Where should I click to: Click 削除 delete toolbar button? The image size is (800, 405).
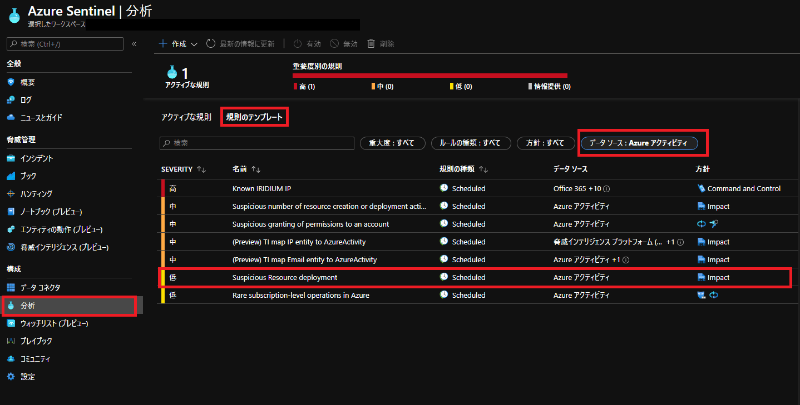pyautogui.click(x=381, y=44)
